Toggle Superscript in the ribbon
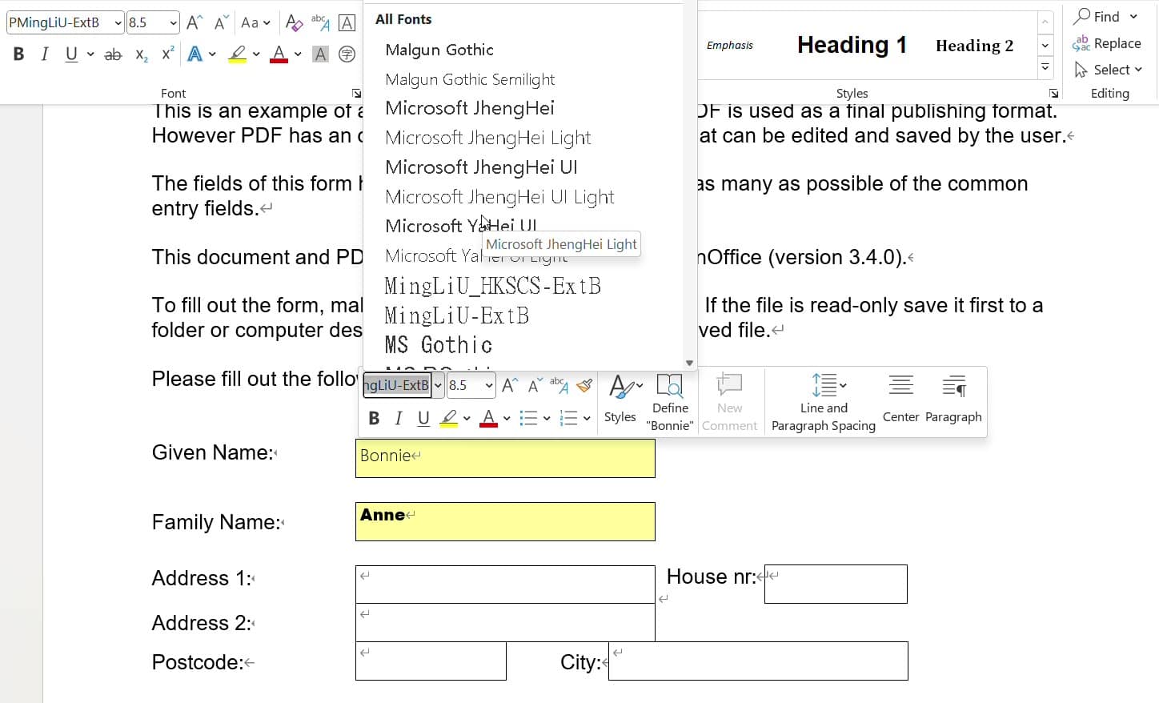 167,54
